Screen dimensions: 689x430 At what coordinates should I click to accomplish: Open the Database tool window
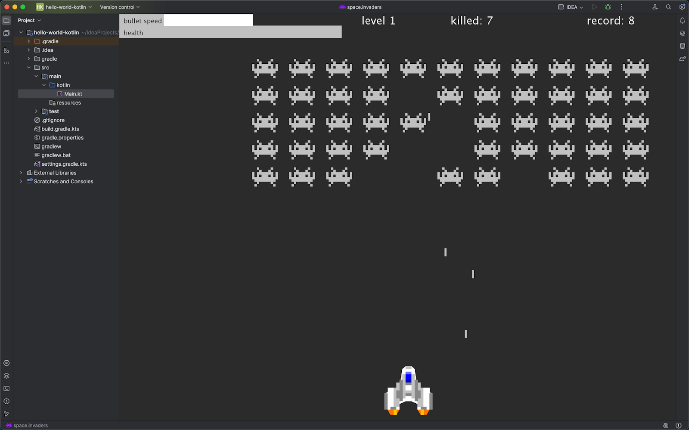pyautogui.click(x=683, y=46)
